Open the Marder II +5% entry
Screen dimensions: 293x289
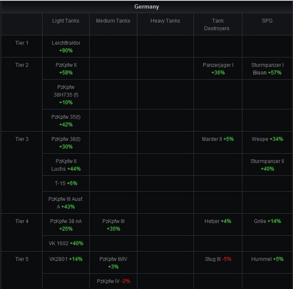(218, 139)
